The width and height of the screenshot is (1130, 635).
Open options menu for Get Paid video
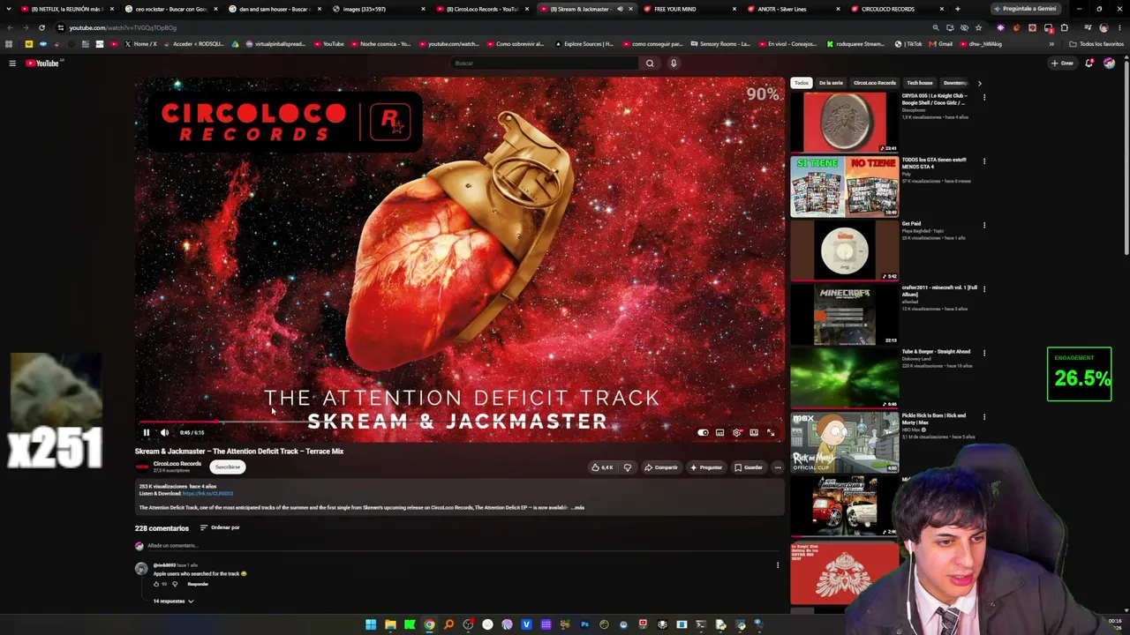pyautogui.click(x=984, y=225)
